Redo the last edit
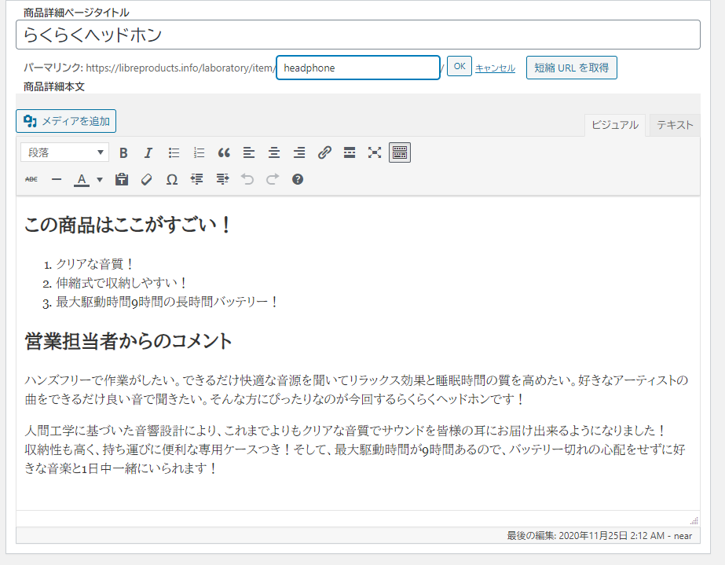Screen dimensions: 725x565 273,179
